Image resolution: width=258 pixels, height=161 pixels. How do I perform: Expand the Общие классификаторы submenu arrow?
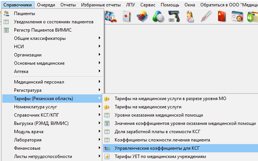click(x=99, y=38)
